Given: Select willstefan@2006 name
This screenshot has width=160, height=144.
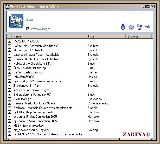Looking at the screenshot, I should click(x=24, y=77).
